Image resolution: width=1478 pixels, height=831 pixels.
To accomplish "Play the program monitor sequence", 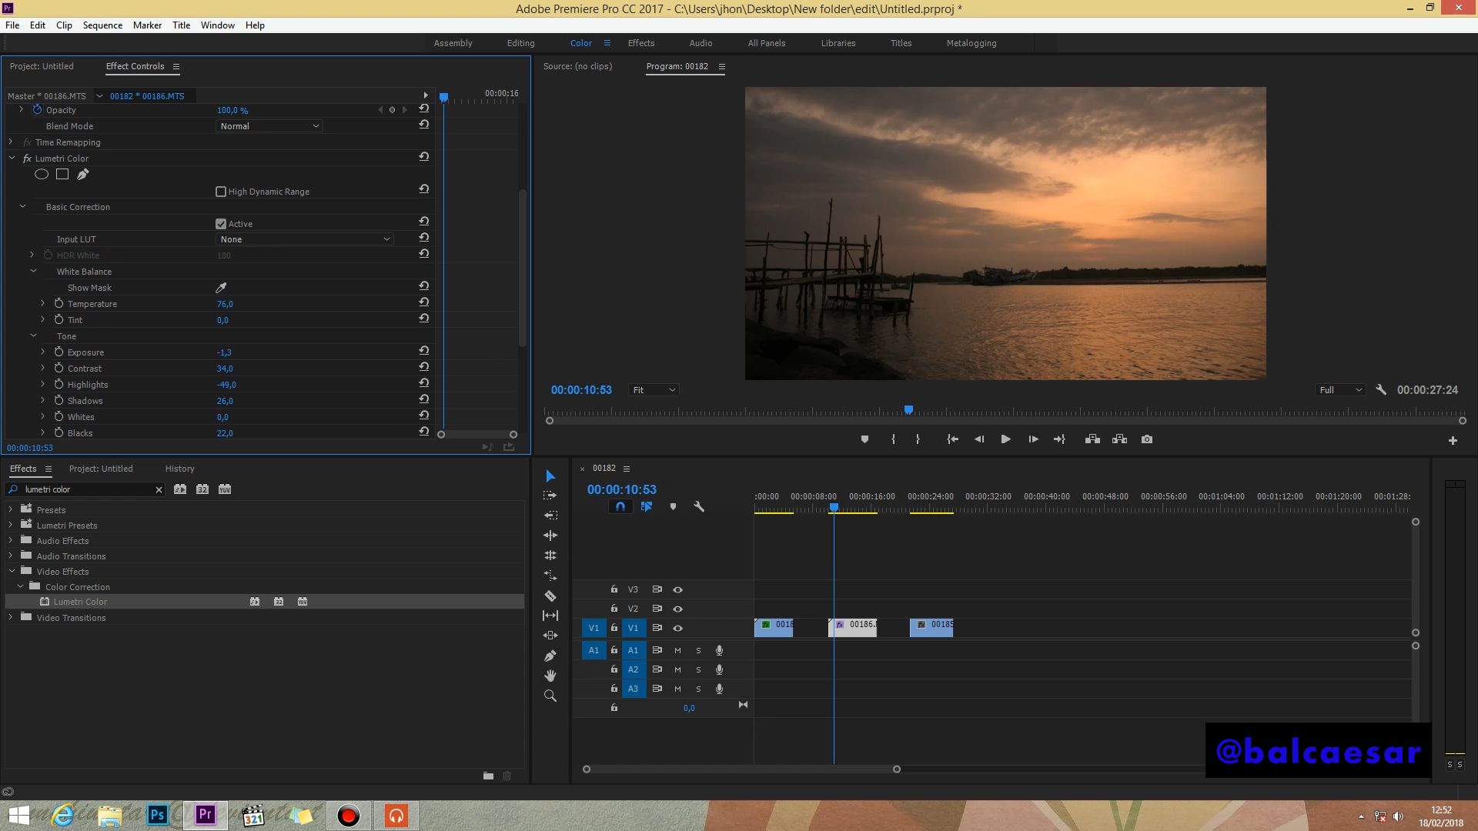I will click(x=1005, y=439).
